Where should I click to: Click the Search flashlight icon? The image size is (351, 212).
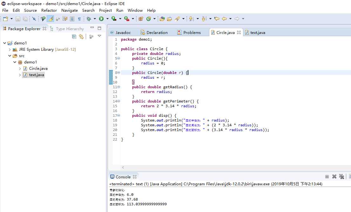pyautogui.click(x=177, y=19)
